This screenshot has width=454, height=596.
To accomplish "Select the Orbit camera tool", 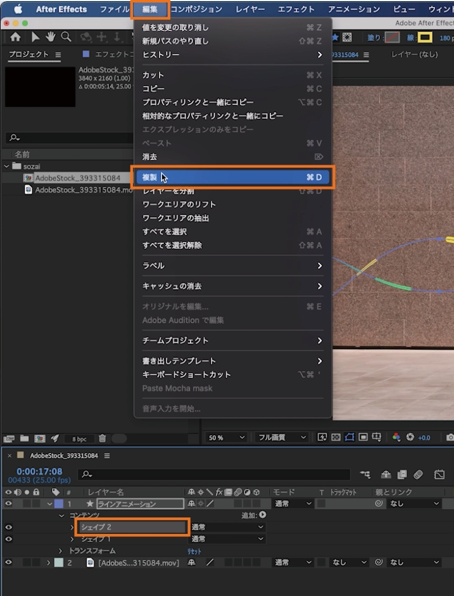I will tap(86, 37).
